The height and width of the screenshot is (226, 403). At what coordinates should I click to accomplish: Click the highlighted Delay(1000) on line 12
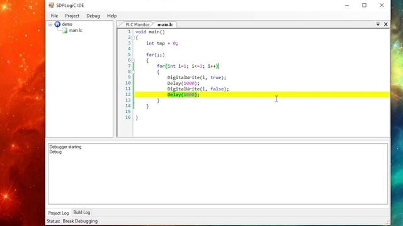click(x=183, y=95)
